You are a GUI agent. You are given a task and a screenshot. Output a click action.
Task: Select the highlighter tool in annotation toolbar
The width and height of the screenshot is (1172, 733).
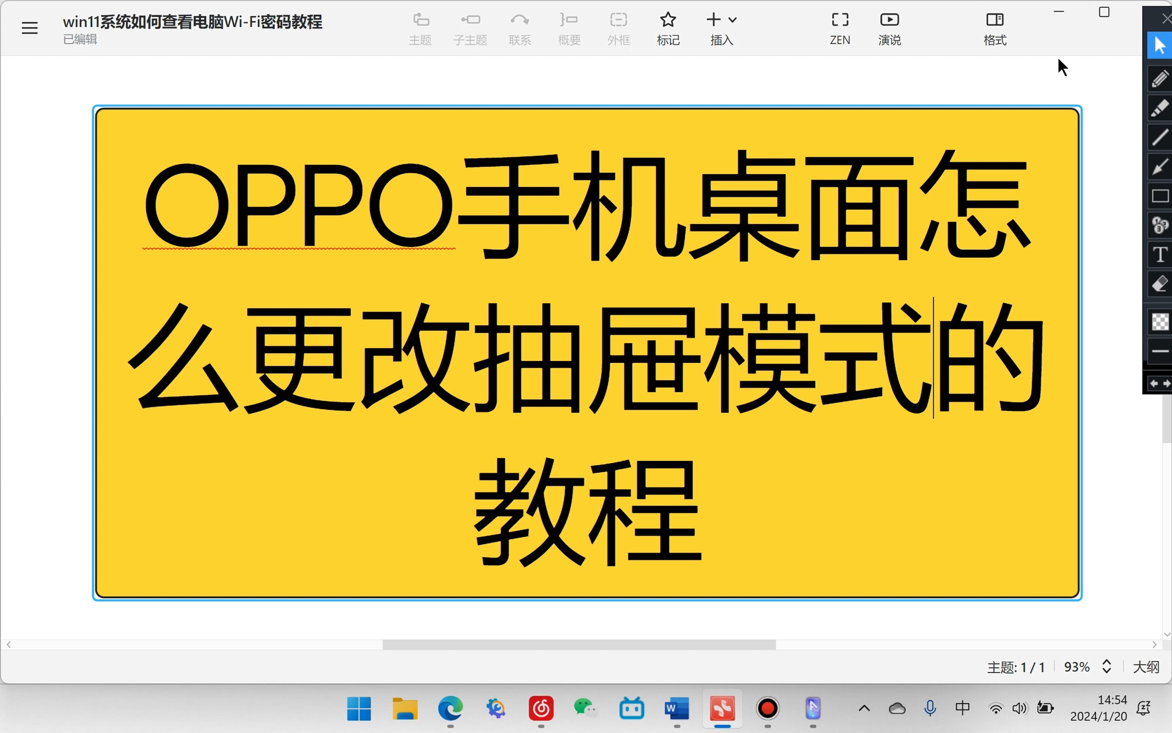(1160, 108)
